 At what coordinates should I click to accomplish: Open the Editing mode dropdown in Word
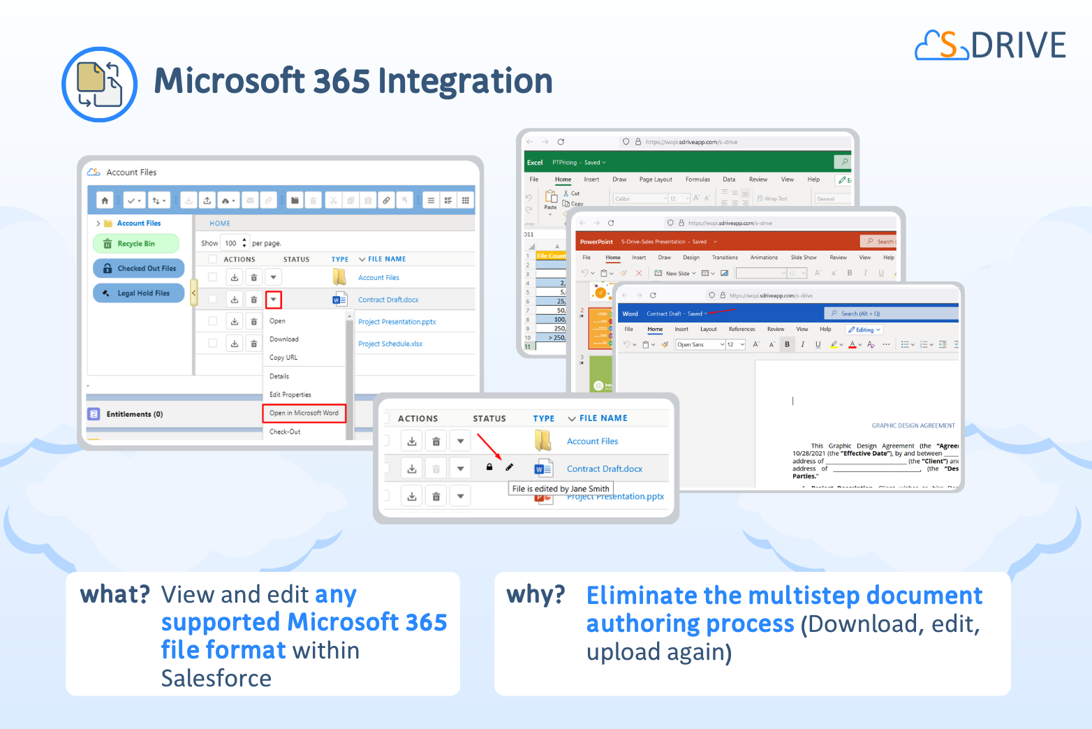point(864,330)
